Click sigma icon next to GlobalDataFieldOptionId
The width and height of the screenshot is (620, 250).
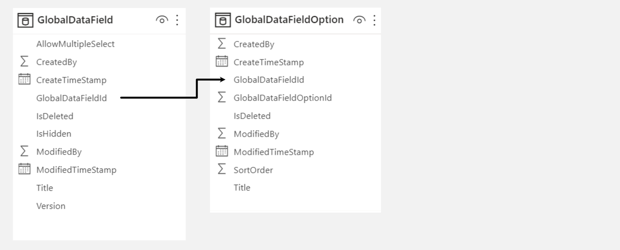coord(222,97)
